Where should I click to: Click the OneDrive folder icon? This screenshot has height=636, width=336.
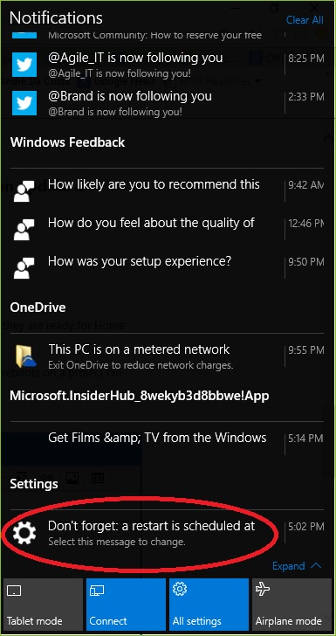pyautogui.click(x=26, y=356)
